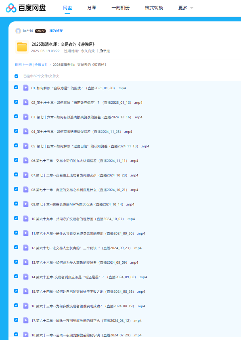Click video icon of file 15.第六十四章
The width and height of the screenshot is (241, 340).
(26, 291)
